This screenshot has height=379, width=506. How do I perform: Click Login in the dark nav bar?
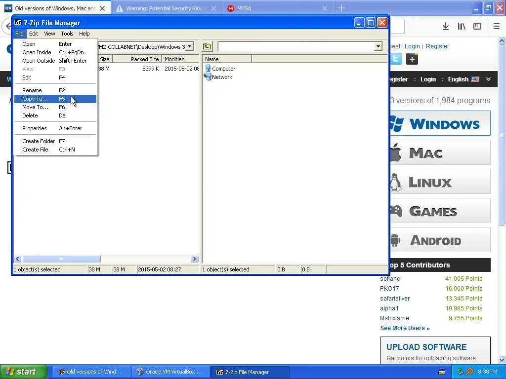pyautogui.click(x=428, y=79)
